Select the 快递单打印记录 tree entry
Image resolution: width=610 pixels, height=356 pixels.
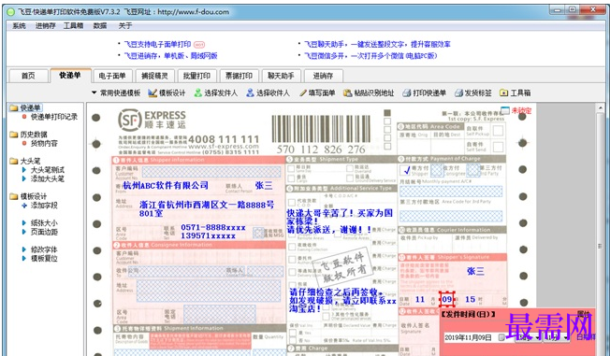54,117
